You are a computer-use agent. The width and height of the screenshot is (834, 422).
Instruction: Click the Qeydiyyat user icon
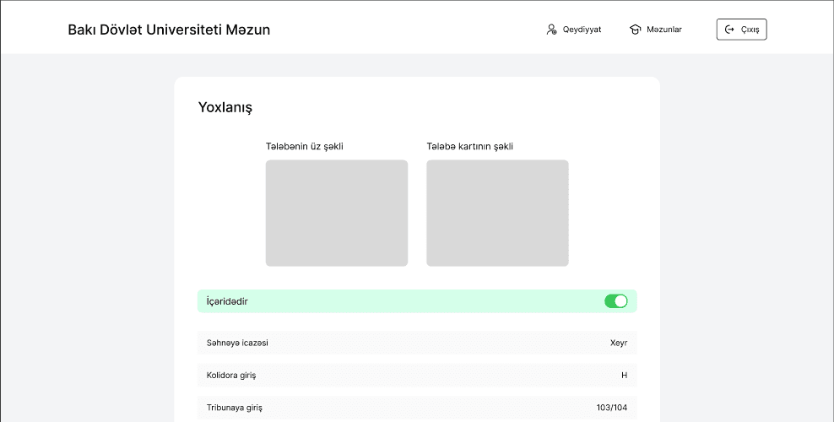click(552, 30)
